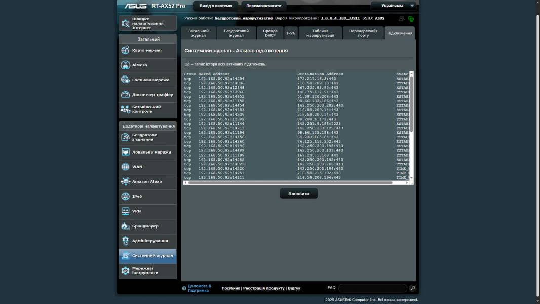The height and width of the screenshot is (304, 540).
Task: Open firmware version 3.0.0.4.388_33911 link
Action: pos(340,18)
